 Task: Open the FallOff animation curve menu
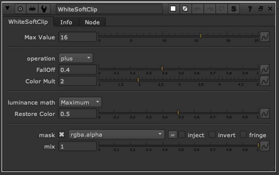[x=265, y=69]
